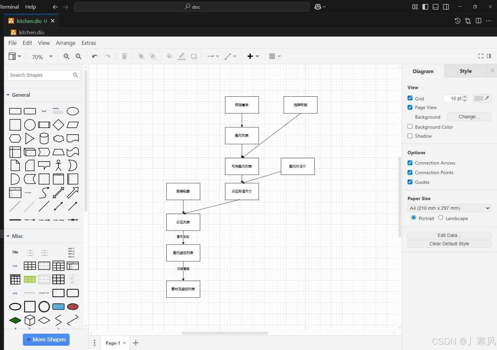
Task: Switch to the Style tab
Action: click(465, 71)
